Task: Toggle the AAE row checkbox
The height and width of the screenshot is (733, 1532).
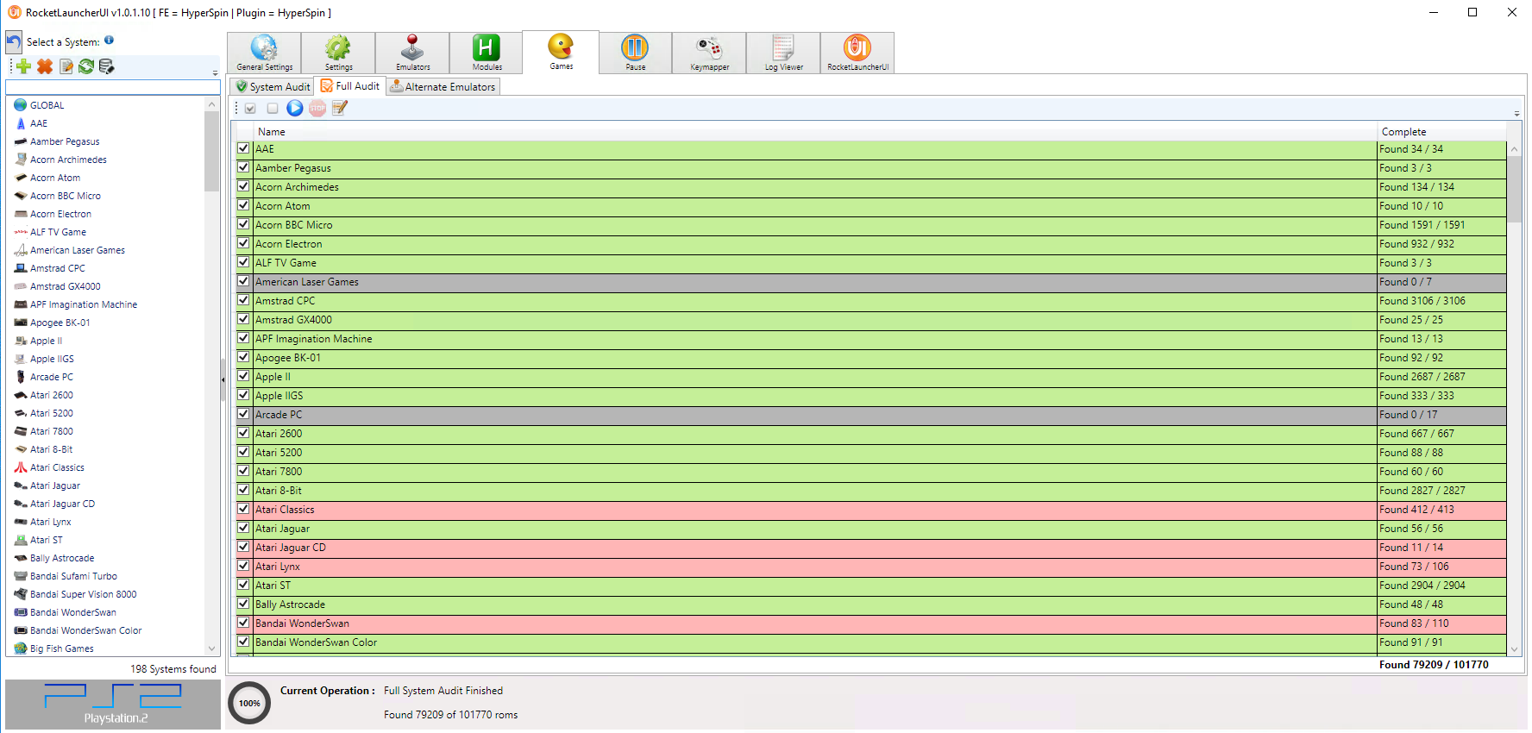Action: pyautogui.click(x=243, y=148)
